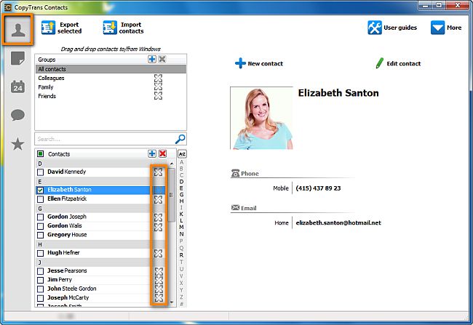Viewport: 473px width, 325px height.
Task: Click Export selected button
Action: pyautogui.click(x=62, y=28)
